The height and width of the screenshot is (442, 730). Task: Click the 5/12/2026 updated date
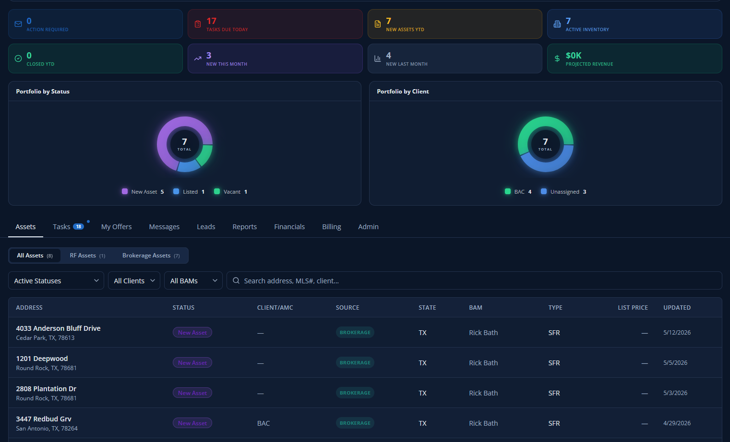677,333
